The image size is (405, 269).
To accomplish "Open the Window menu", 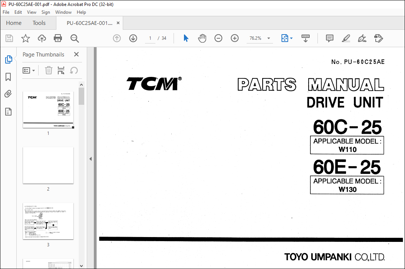I will click(x=63, y=12).
